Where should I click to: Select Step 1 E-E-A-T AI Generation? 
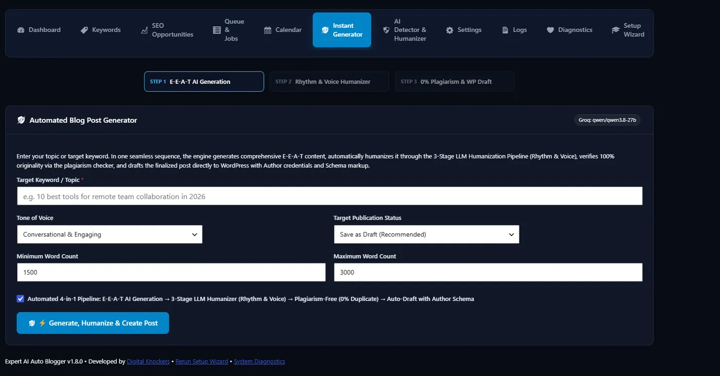(x=204, y=81)
